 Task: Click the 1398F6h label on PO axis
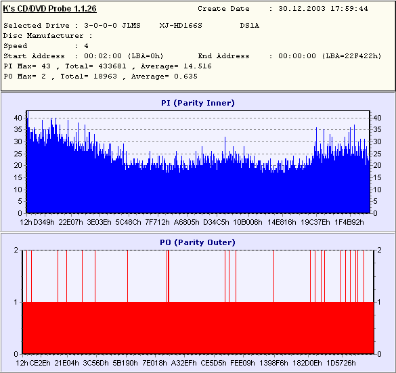[x=273, y=363]
